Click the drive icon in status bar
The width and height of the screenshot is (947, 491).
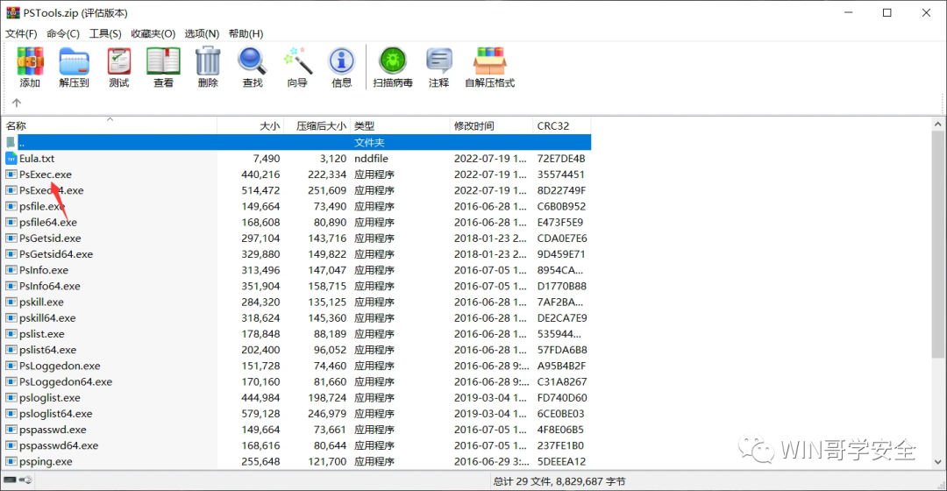(10, 480)
